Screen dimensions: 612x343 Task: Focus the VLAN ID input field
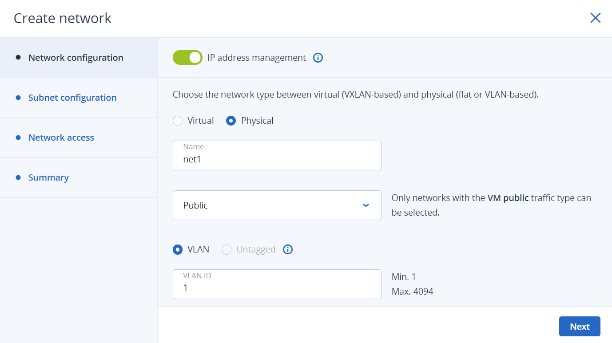tap(276, 288)
